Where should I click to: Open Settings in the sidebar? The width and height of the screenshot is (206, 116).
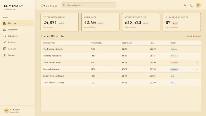(x=18, y=55)
